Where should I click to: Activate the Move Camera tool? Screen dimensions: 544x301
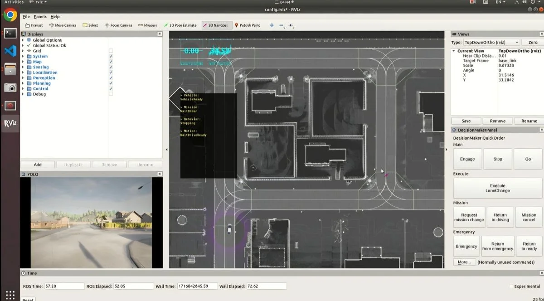click(63, 25)
